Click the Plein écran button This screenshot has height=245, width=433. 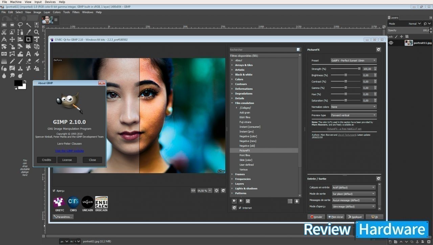point(336,217)
